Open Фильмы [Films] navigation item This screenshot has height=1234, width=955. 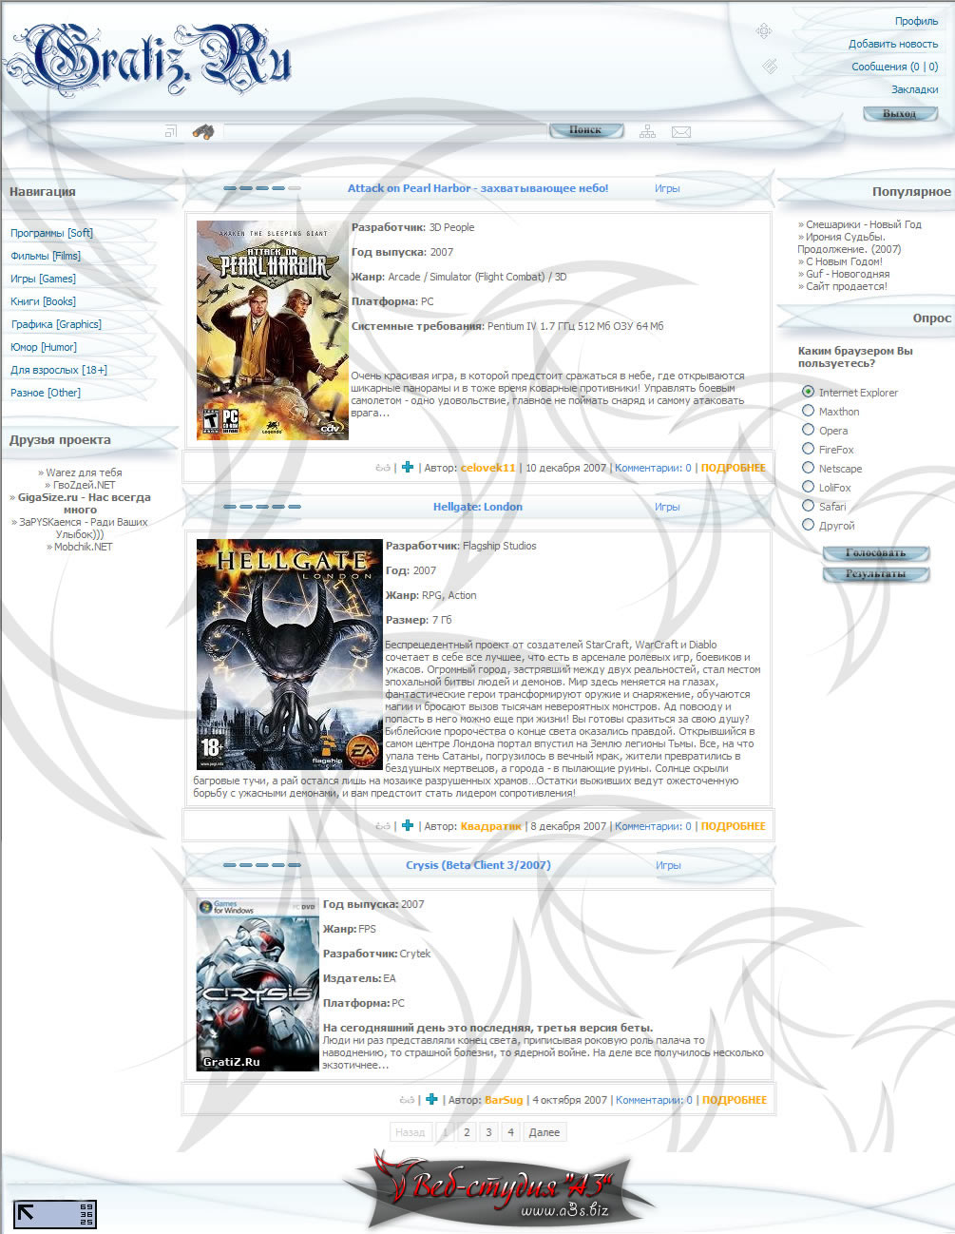46,256
